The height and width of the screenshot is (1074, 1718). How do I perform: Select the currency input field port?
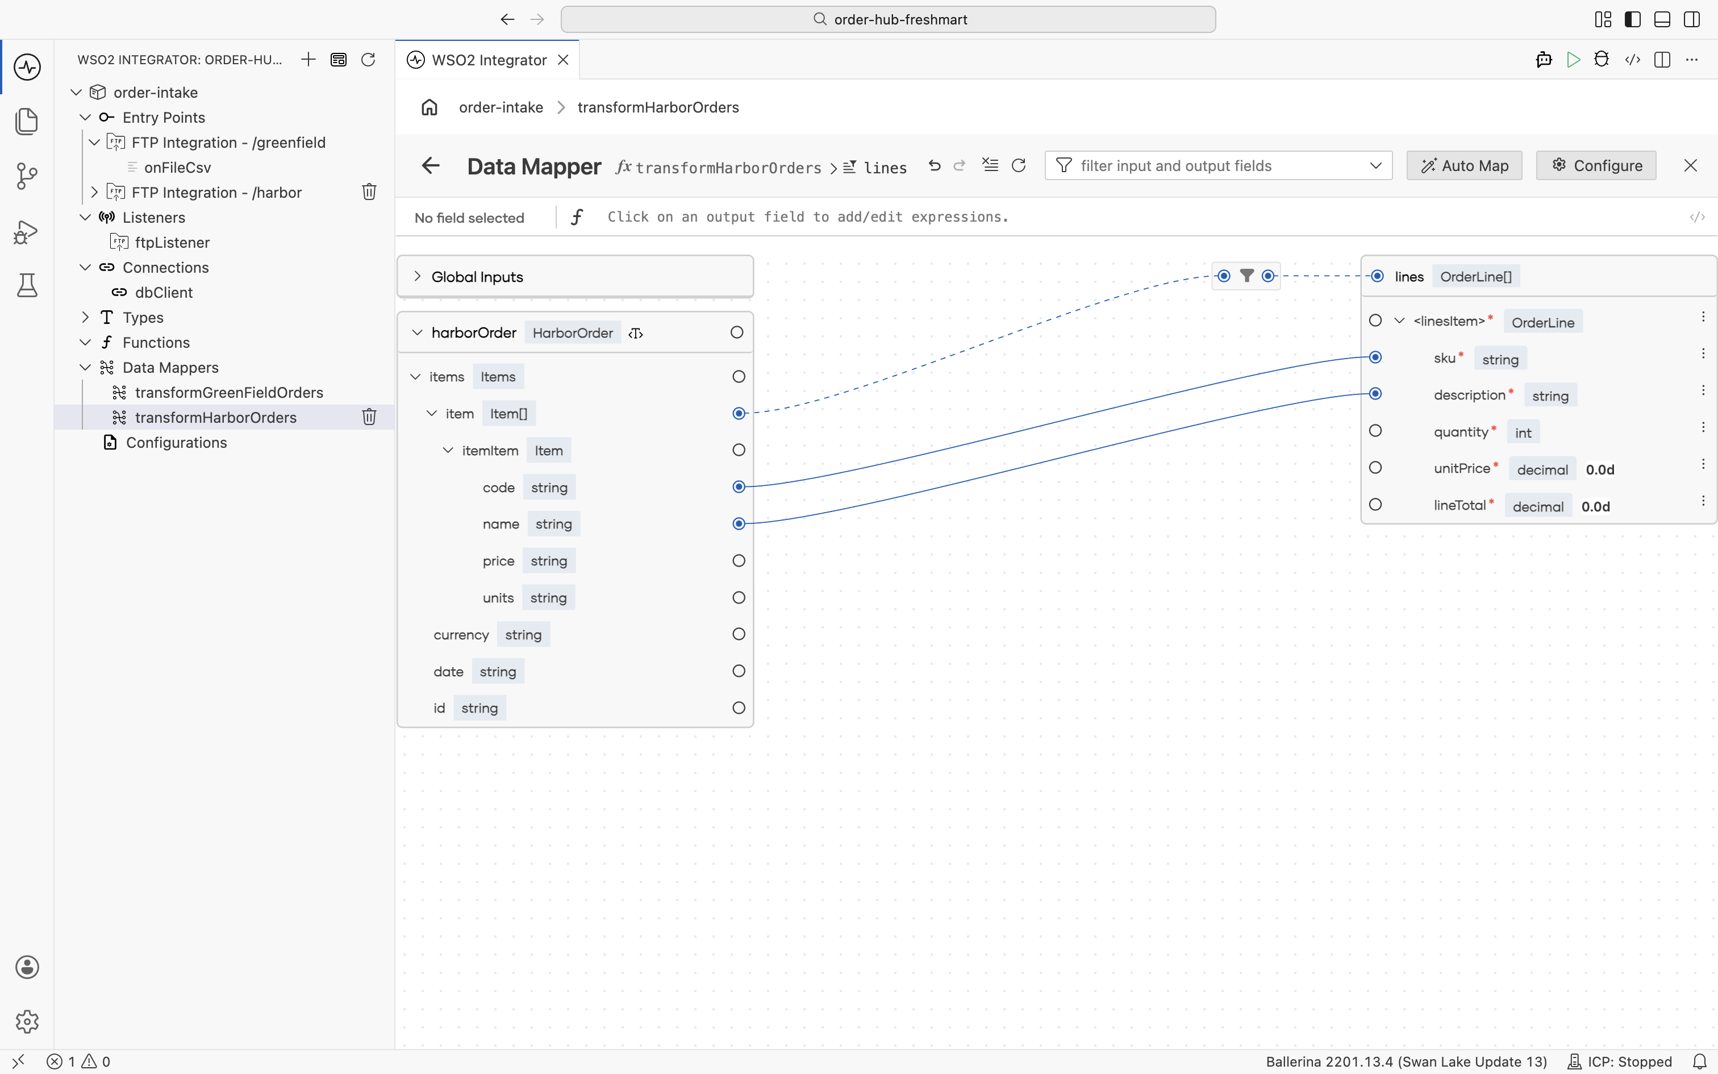click(739, 634)
